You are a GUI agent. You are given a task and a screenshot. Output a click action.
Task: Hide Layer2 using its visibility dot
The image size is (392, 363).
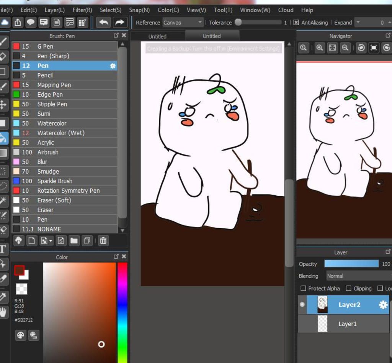point(302,304)
